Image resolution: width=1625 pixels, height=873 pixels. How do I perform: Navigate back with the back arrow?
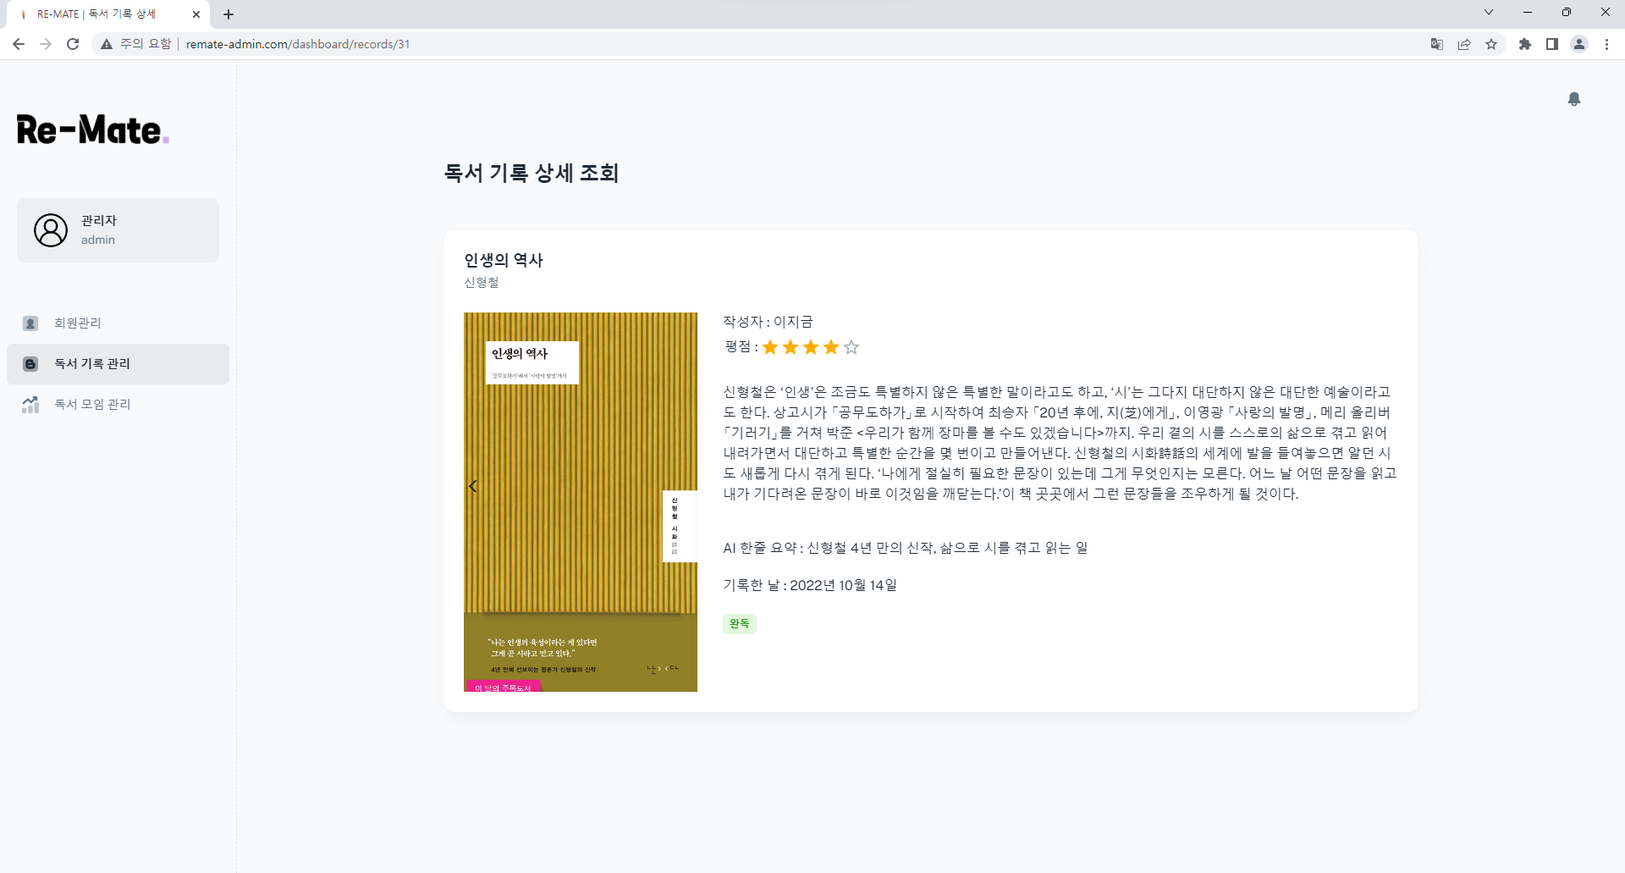[x=19, y=44]
